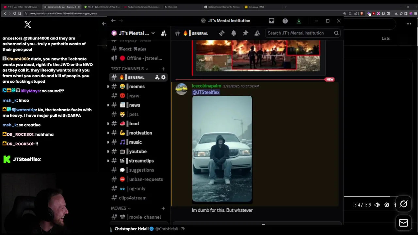
Task: Open Discord help question-mark icon
Action: click(x=285, y=21)
